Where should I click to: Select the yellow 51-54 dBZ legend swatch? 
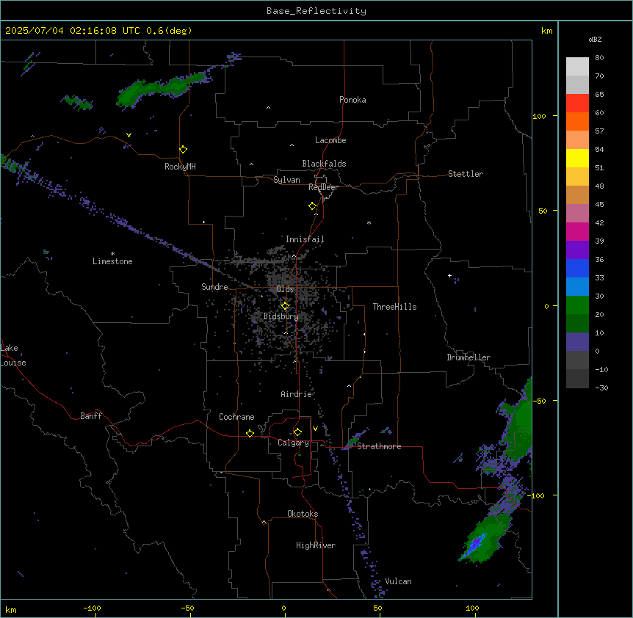click(x=577, y=158)
